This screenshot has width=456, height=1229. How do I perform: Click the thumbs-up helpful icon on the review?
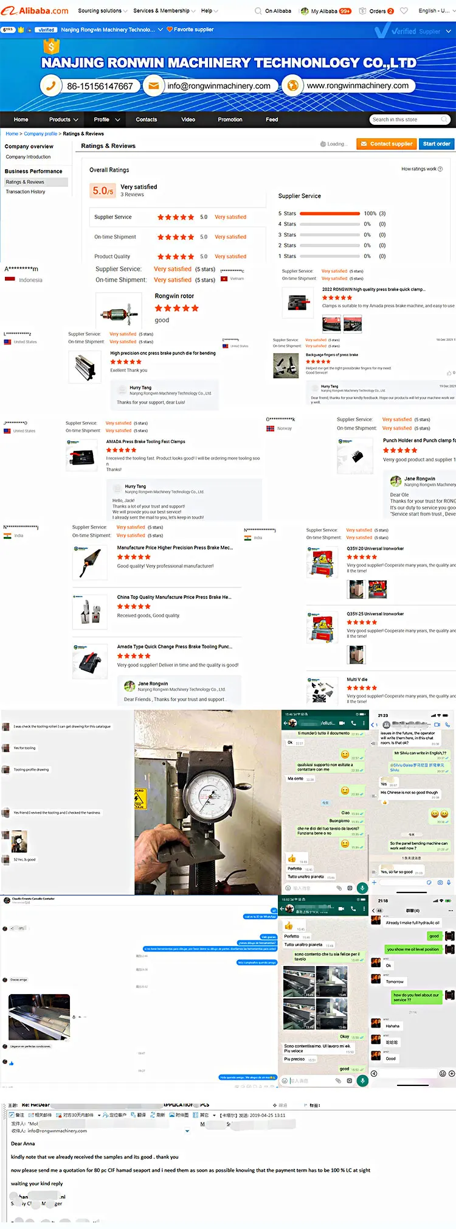(448, 373)
